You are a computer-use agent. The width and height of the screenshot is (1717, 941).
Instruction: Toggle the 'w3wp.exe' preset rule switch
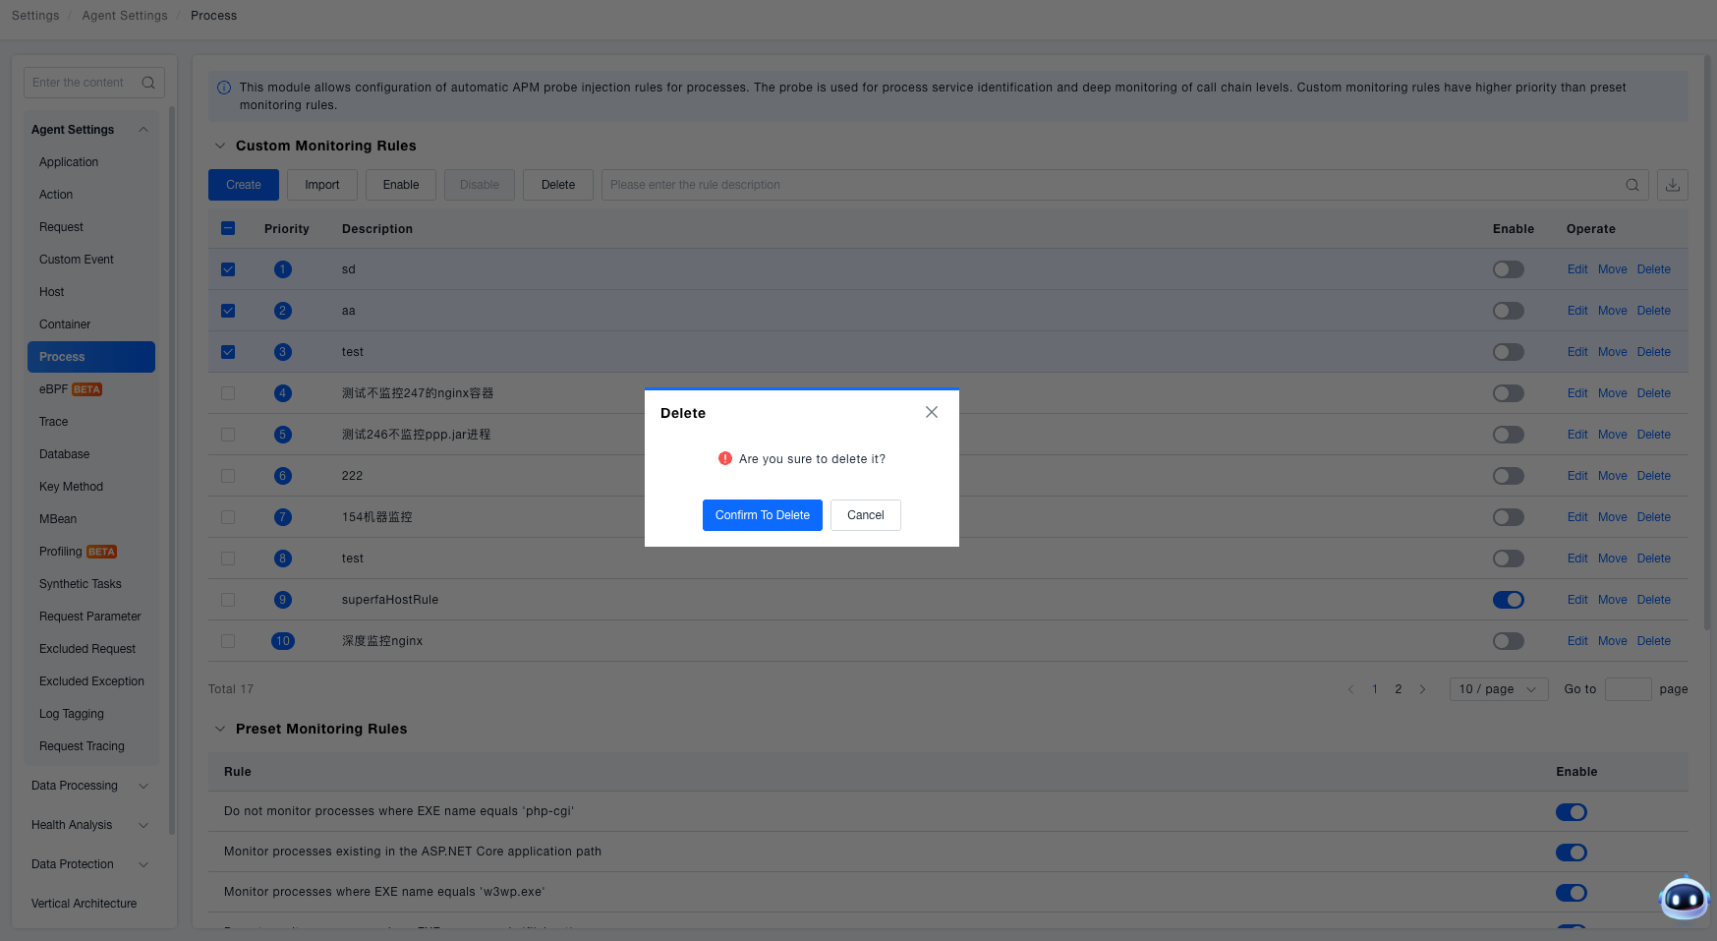(x=1572, y=893)
